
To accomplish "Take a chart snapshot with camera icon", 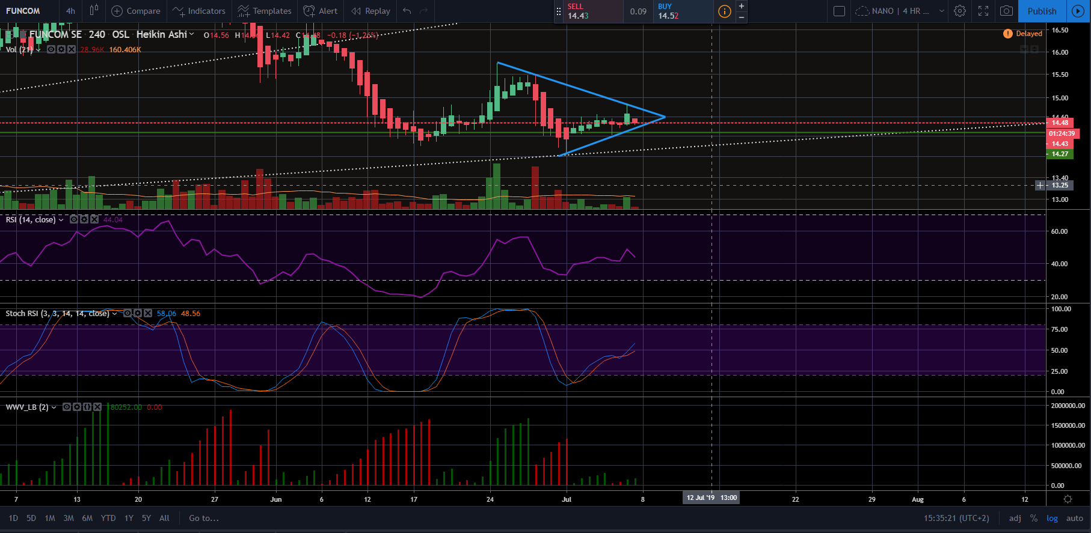I will click(1006, 11).
